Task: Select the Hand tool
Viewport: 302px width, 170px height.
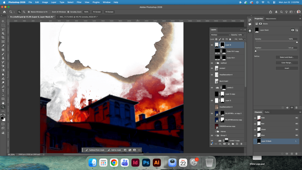Action: pos(3,103)
